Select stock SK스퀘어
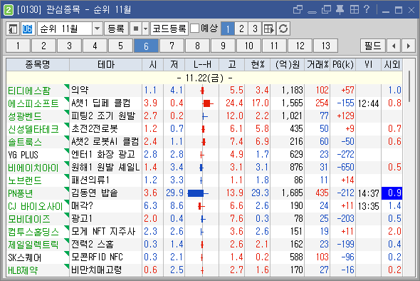 click(x=25, y=258)
